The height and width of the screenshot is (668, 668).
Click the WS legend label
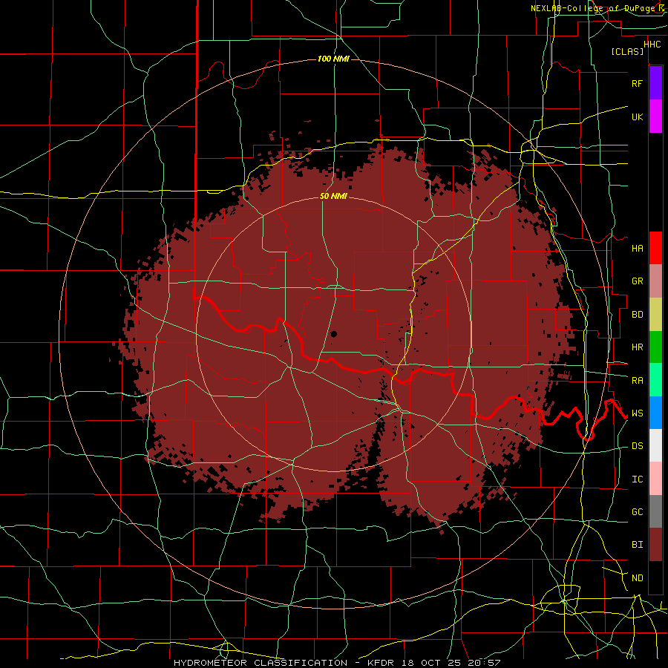pyautogui.click(x=637, y=413)
